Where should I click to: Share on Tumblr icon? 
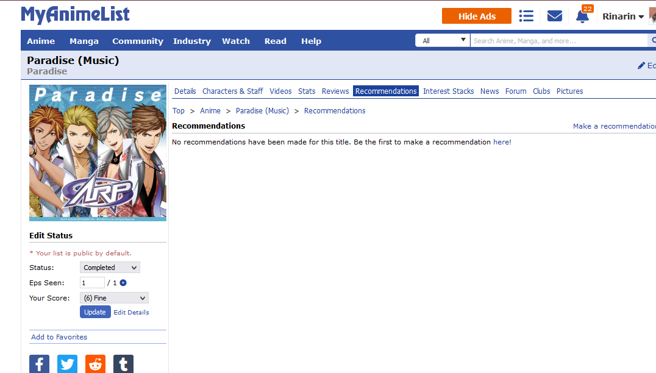[x=123, y=364]
